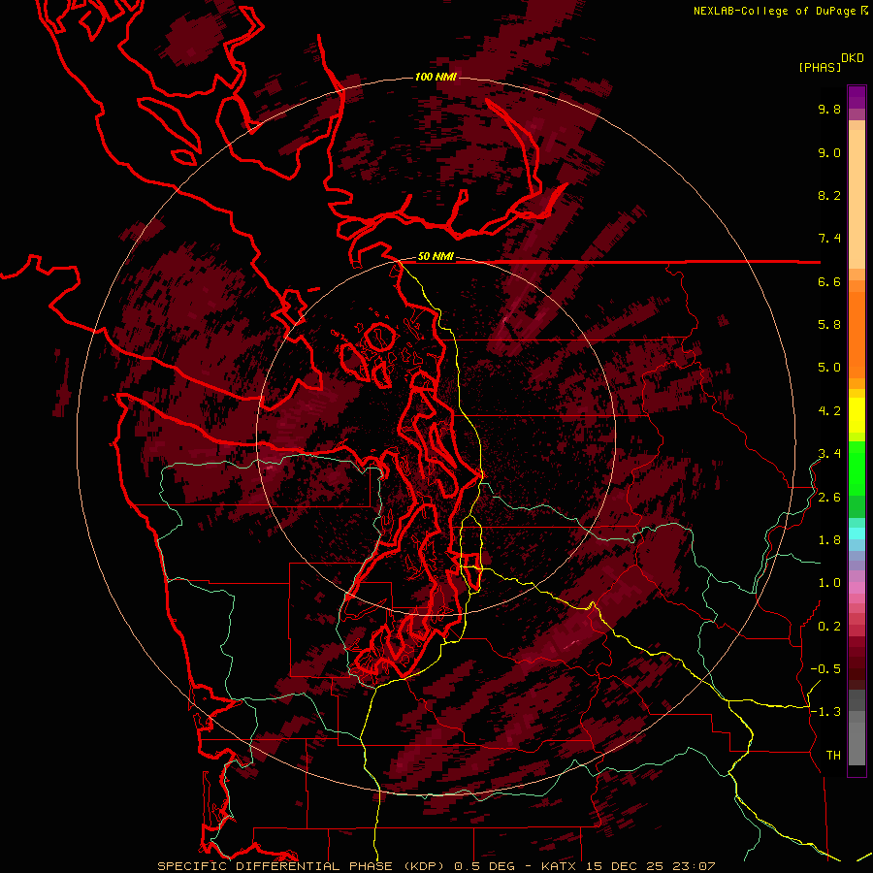Click the yellow segment of color bar
873x873 pixels.
coord(857,415)
